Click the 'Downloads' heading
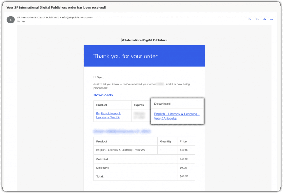The height and width of the screenshot is (193, 283). click(x=103, y=95)
